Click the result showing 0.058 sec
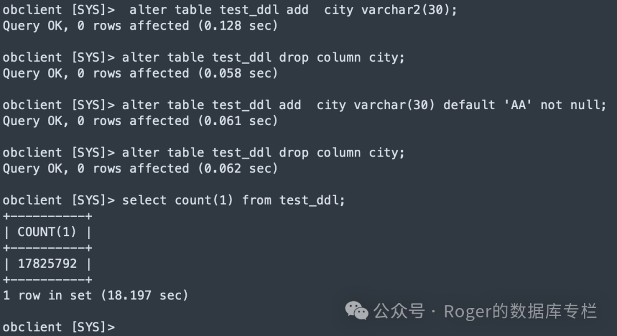Viewport: 617px width, 336px height. click(x=140, y=73)
